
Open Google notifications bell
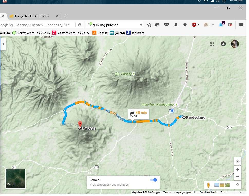click(223, 44)
